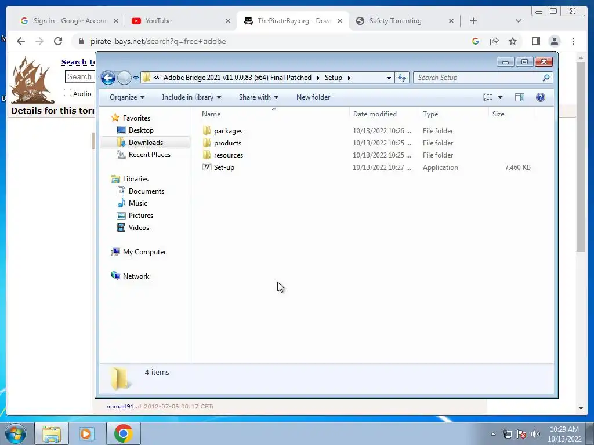Screen dimensions: 594x445
Task: Switch to the YouTube tab
Action: click(x=158, y=21)
